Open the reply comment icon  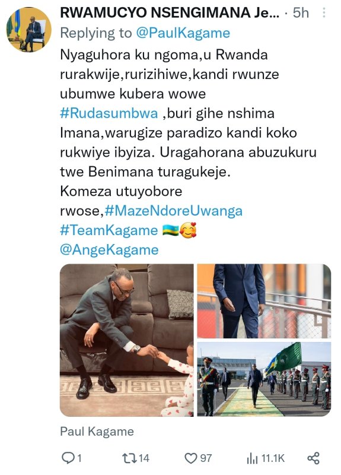pos(68,458)
